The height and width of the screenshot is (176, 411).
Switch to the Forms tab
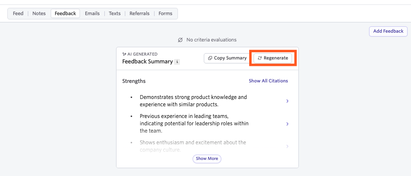pos(165,13)
